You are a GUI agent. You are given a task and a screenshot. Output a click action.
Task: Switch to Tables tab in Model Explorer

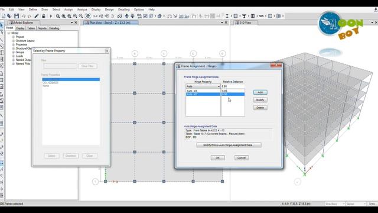[31, 28]
